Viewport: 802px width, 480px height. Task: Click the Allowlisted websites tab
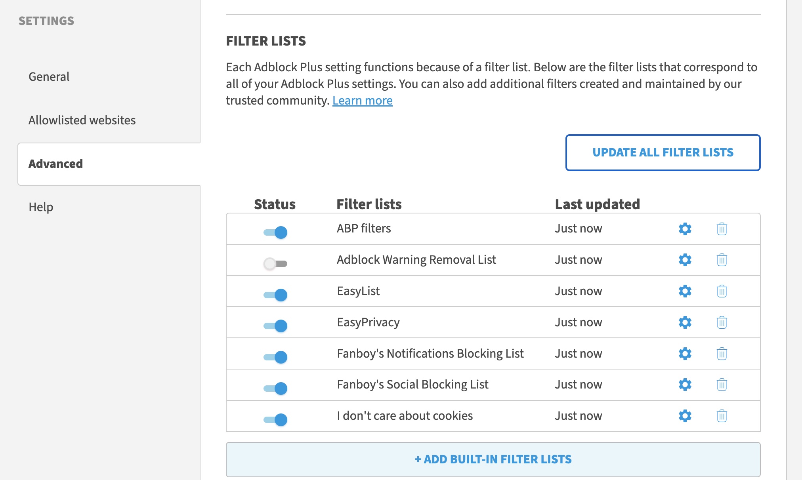82,120
